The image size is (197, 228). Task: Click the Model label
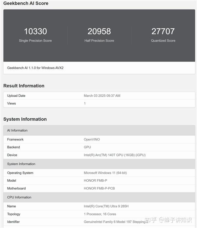coord(11,180)
